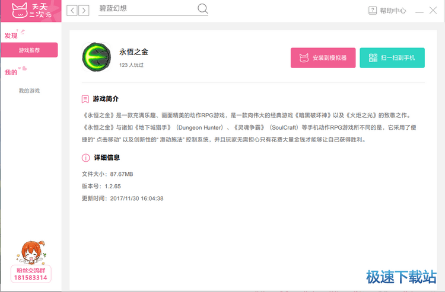Click the 版本号: 1.2.65 line
The image size is (445, 292).
(x=101, y=187)
